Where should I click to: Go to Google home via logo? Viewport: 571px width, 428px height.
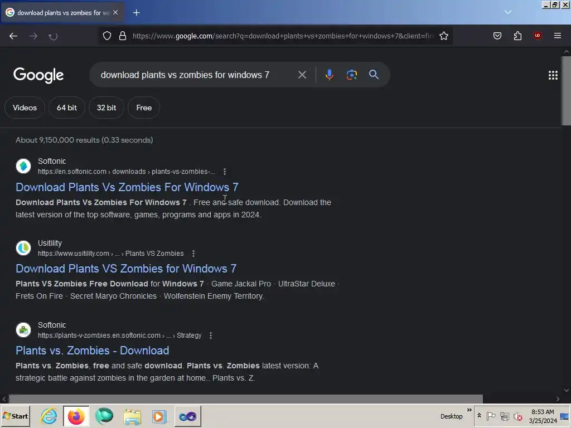[38, 75]
